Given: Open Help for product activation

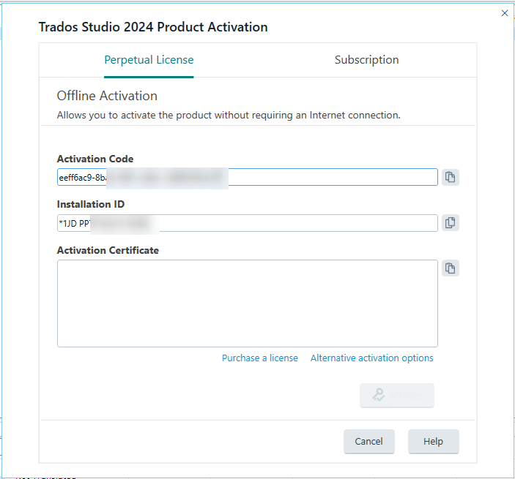Looking at the screenshot, I should [433, 441].
